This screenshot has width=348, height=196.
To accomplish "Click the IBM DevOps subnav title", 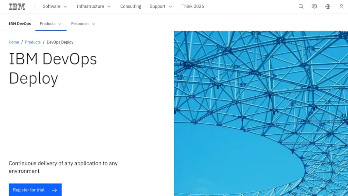I will (x=20, y=24).
